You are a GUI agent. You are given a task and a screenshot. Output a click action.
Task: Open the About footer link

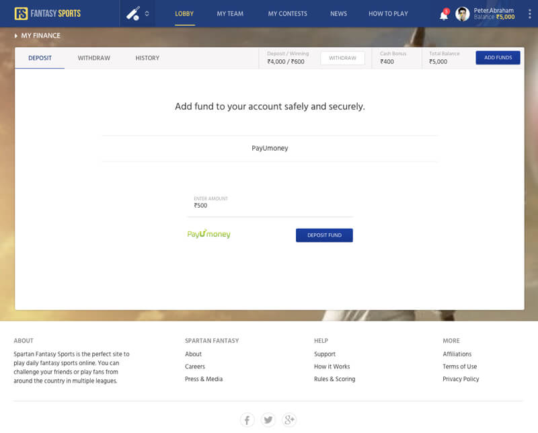[x=193, y=354]
